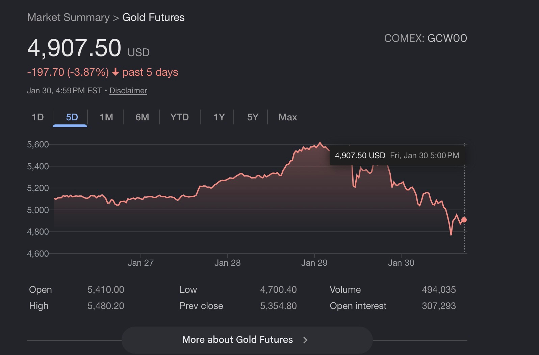
Task: Click the Jan 29 date axis label
Action: point(314,263)
